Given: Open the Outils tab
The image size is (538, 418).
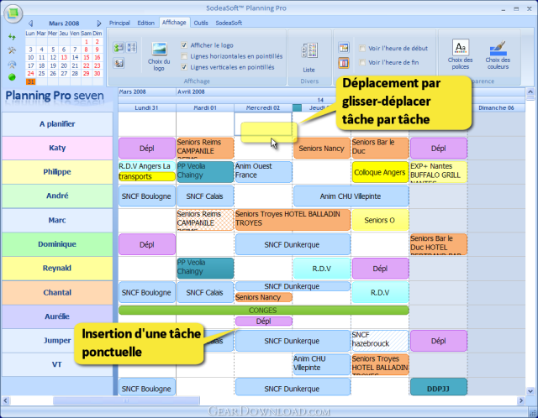Looking at the screenshot, I should 201,23.
